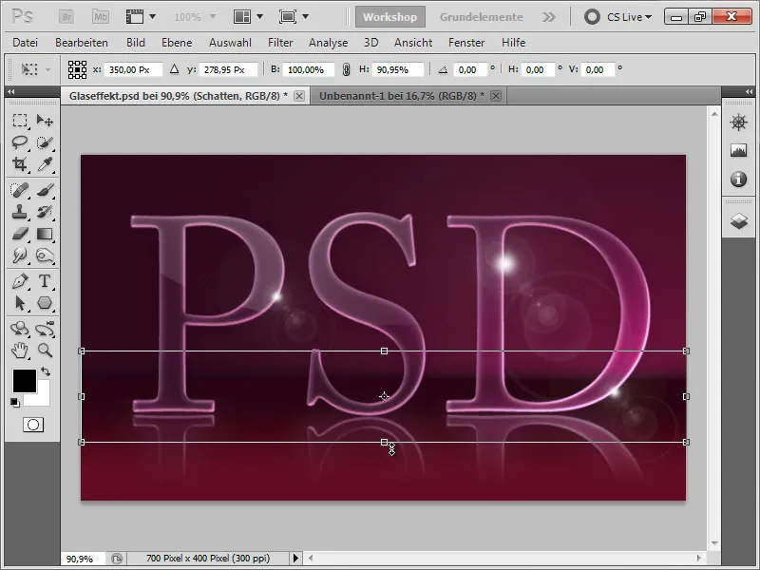Select the Polygon shape tool
This screenshot has width=760, height=570.
coord(45,303)
